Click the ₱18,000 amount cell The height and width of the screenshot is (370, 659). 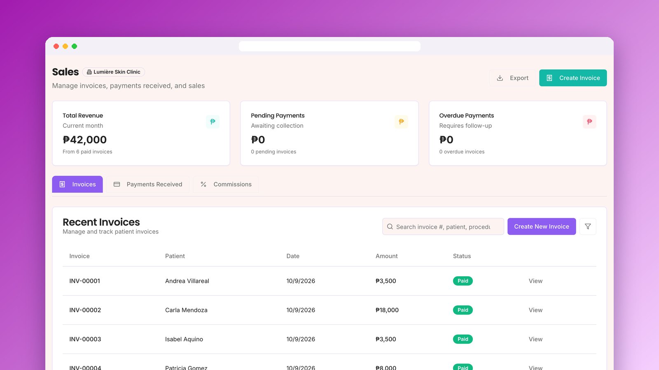point(387,310)
